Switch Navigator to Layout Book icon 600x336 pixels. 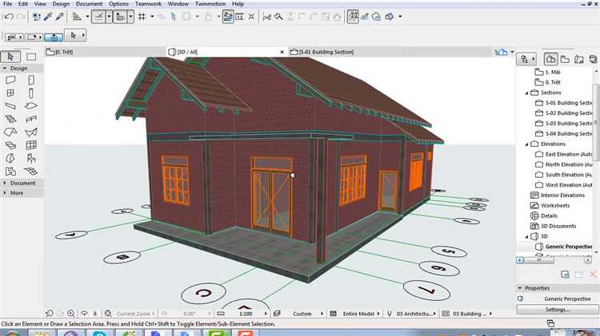(x=579, y=59)
